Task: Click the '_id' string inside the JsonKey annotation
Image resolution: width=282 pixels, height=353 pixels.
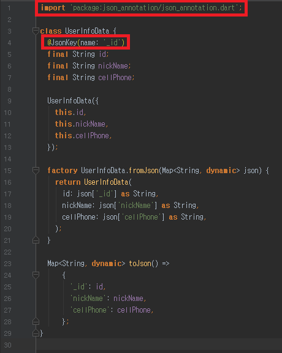Action: pyautogui.click(x=112, y=42)
